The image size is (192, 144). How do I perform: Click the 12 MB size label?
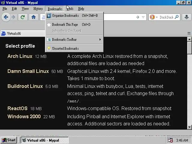click(x=41, y=56)
